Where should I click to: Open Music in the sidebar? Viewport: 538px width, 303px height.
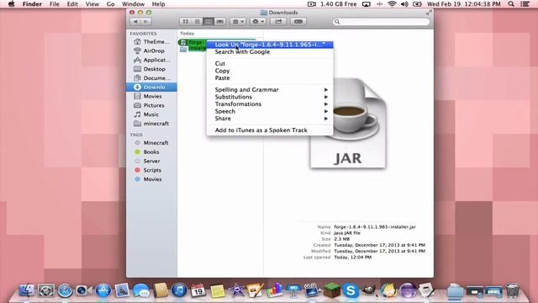tap(151, 114)
